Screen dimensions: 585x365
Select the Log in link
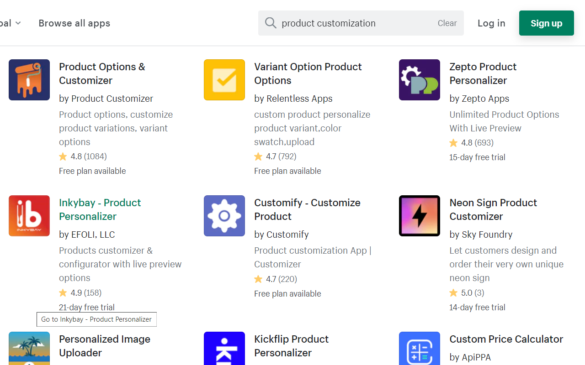point(491,23)
